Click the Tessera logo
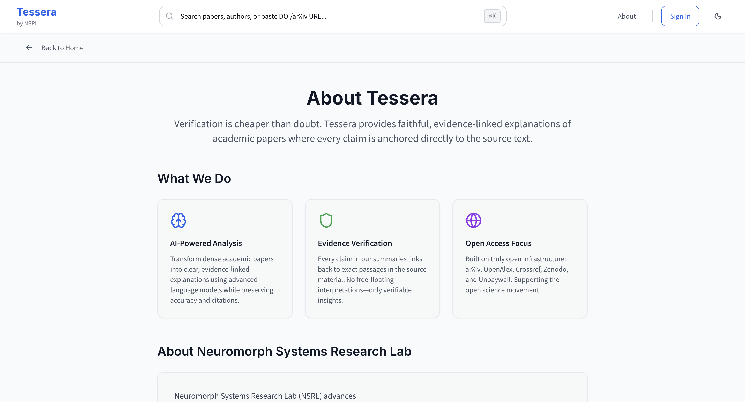The image size is (745, 402). (36, 12)
